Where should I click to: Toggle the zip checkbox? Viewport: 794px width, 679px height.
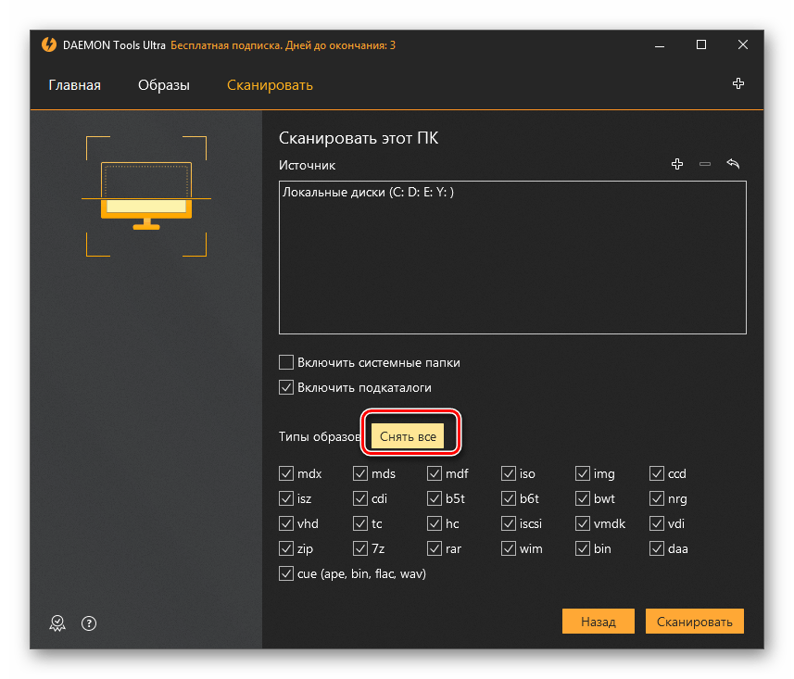(x=286, y=548)
